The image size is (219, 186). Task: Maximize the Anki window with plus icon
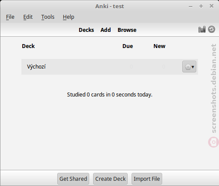coord(201,6)
